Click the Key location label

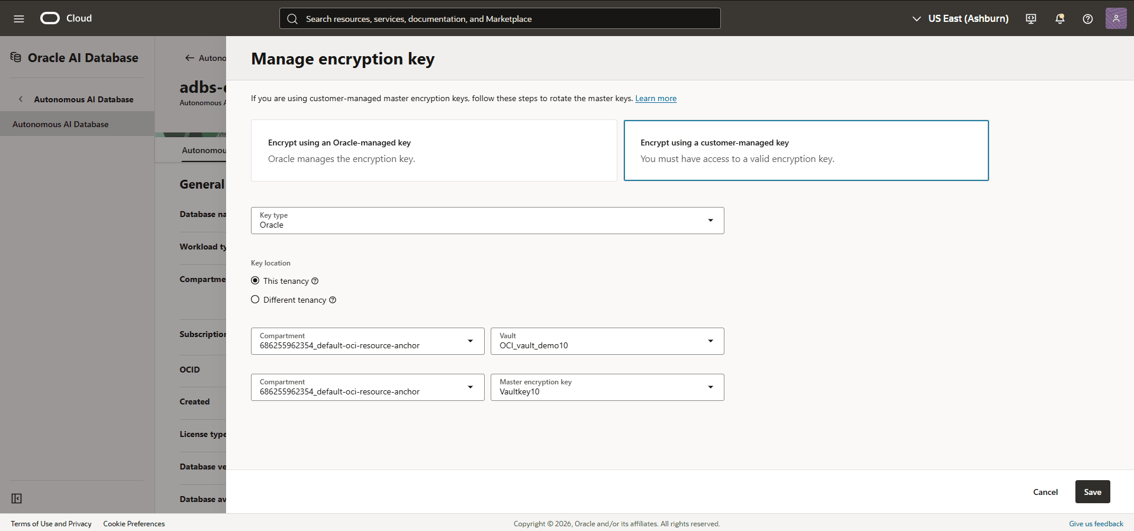tap(270, 263)
